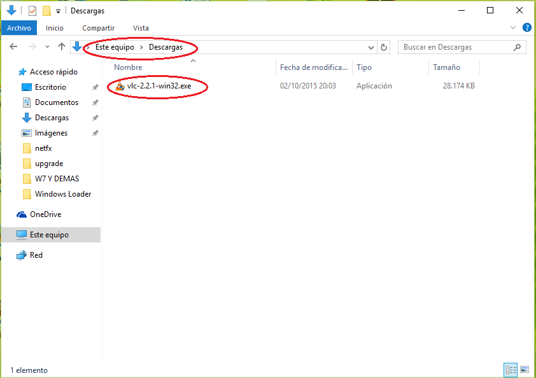The height and width of the screenshot is (378, 536).
Task: Select Acceso rápido in navigation pane
Action: [53, 72]
